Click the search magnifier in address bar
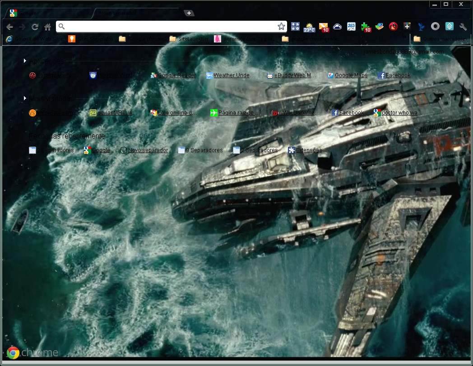473x366 pixels. pos(61,27)
